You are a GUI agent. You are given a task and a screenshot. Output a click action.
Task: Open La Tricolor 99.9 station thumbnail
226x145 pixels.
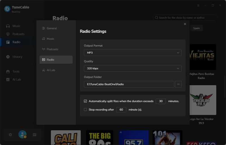tap(203, 100)
